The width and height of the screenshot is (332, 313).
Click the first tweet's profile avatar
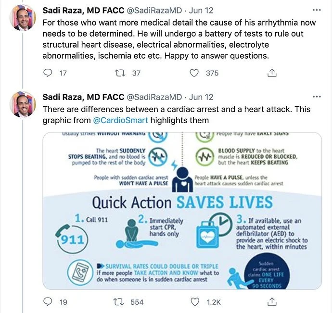point(24,17)
